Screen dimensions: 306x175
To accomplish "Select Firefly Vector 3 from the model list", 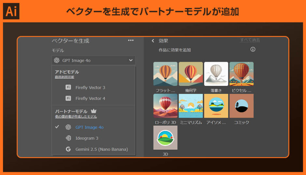I will click(x=90, y=87).
